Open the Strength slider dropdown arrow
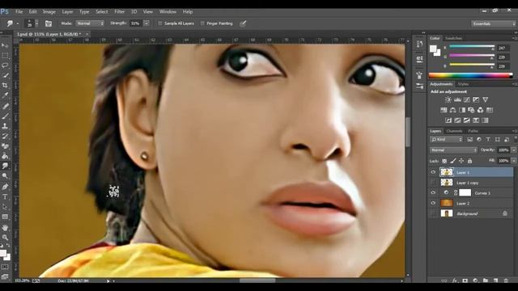Viewport: 518px width, 291px height. pyautogui.click(x=146, y=23)
